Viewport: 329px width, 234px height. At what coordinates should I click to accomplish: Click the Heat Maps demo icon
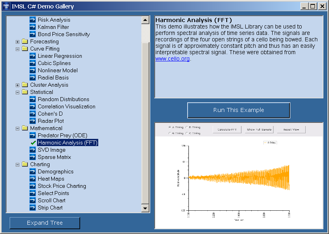[x=33, y=179]
